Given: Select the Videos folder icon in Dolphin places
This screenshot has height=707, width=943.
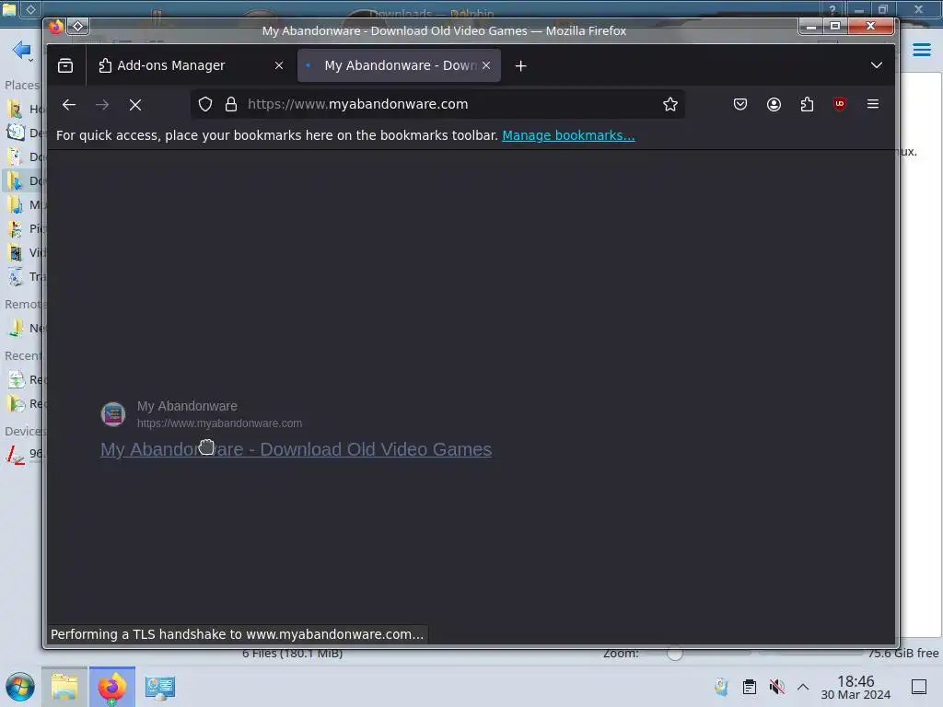Looking at the screenshot, I should tap(16, 253).
